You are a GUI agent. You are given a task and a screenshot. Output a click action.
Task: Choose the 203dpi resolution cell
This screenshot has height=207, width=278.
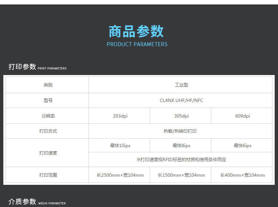click(120, 116)
